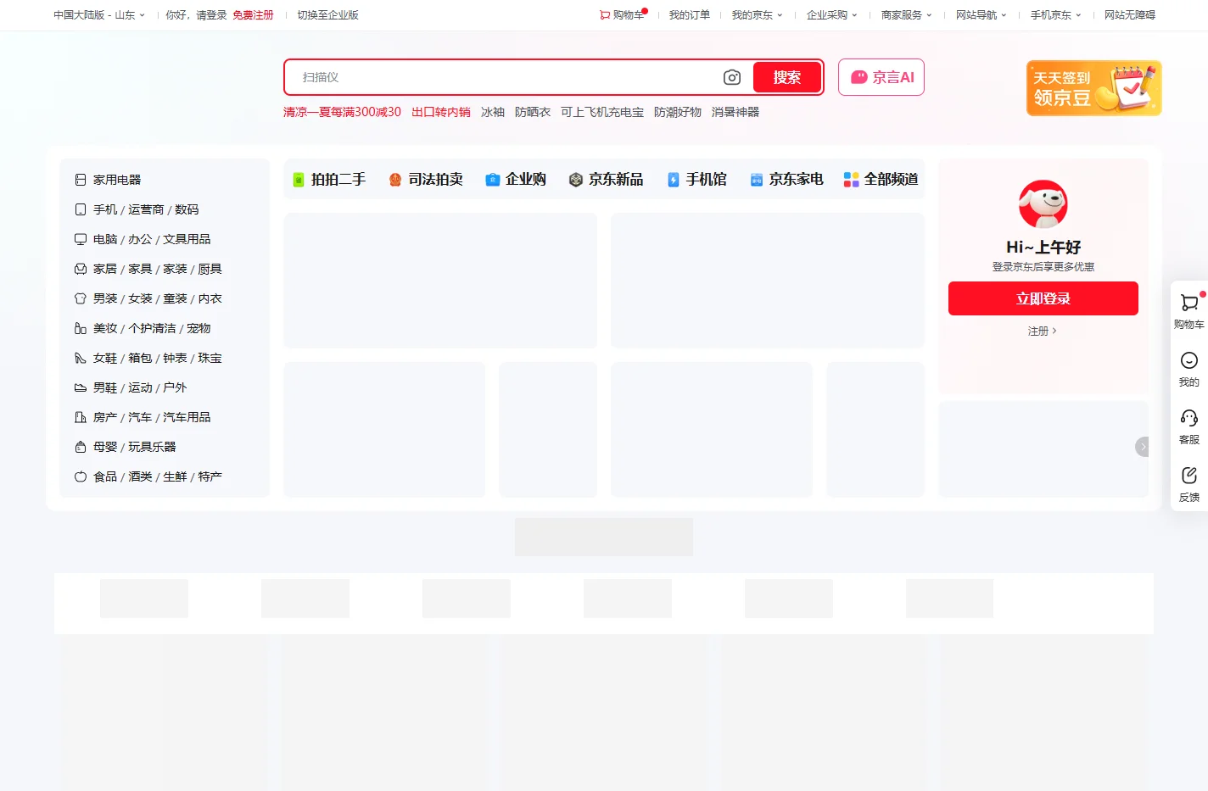Click hot search 可上飞机充电宝

click(602, 112)
